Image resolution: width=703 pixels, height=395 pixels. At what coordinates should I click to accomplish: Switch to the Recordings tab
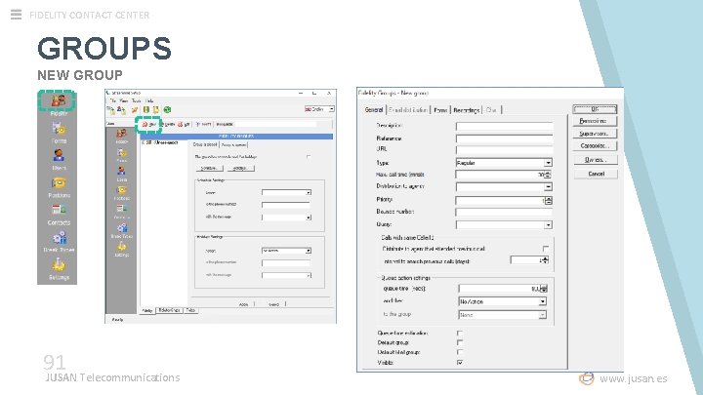pyautogui.click(x=467, y=109)
